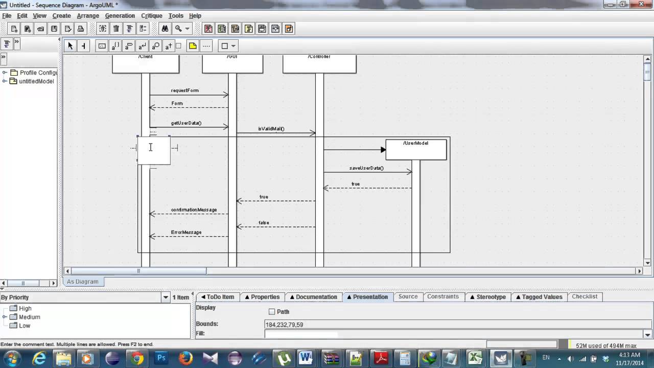Viewport: 654px width, 368px height.
Task: Open Photoshop from the taskbar
Action: pyautogui.click(x=161, y=358)
